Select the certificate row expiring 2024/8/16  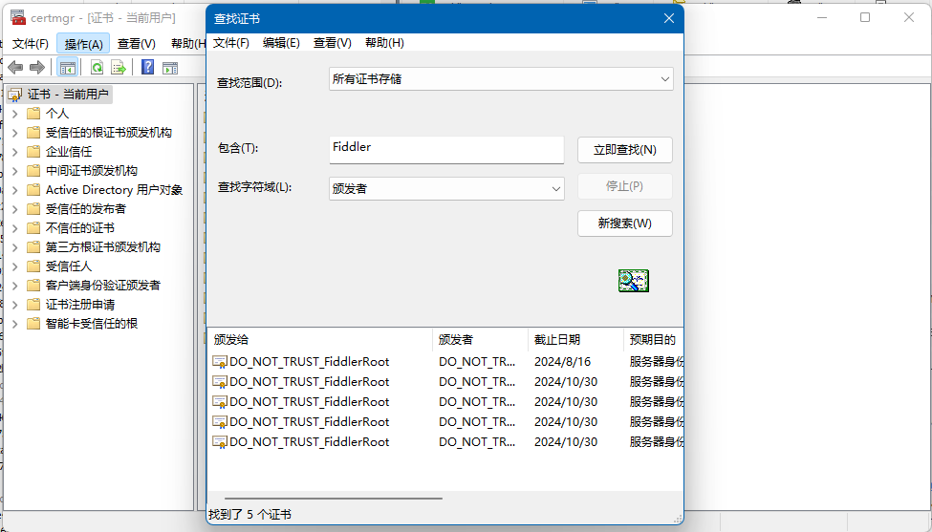pyautogui.click(x=445, y=362)
